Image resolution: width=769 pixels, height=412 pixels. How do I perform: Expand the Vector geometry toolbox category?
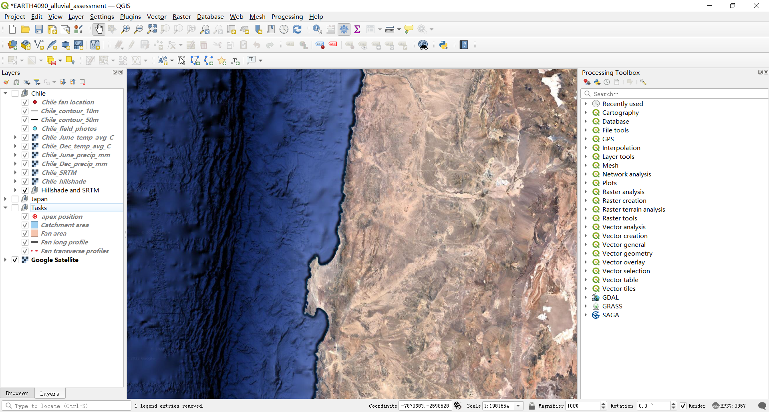coord(586,253)
